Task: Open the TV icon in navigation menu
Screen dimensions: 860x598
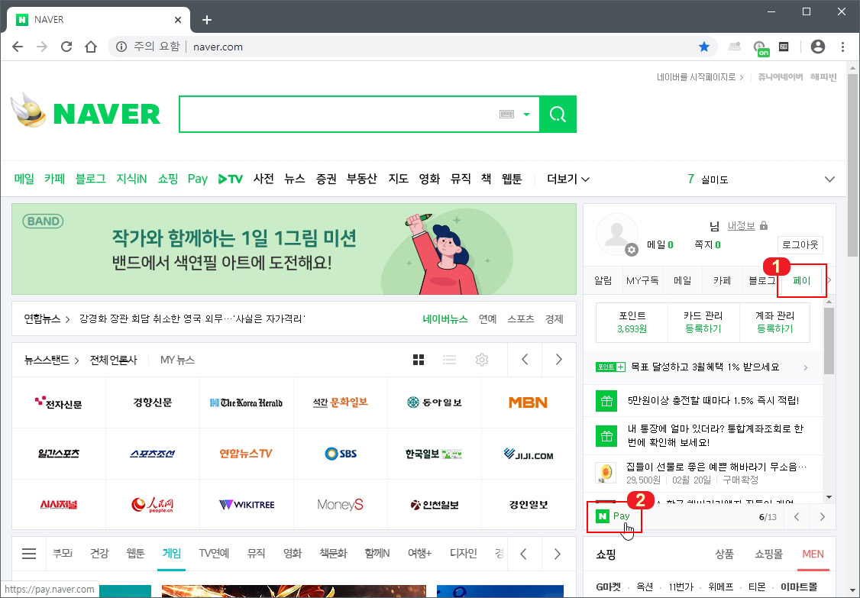Action: (x=231, y=179)
